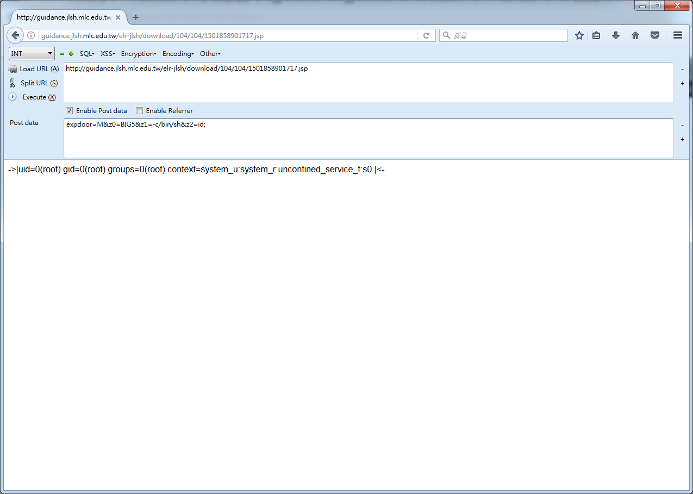Open the downloads arrow icon
Image resolution: width=693 pixels, height=494 pixels.
click(616, 35)
